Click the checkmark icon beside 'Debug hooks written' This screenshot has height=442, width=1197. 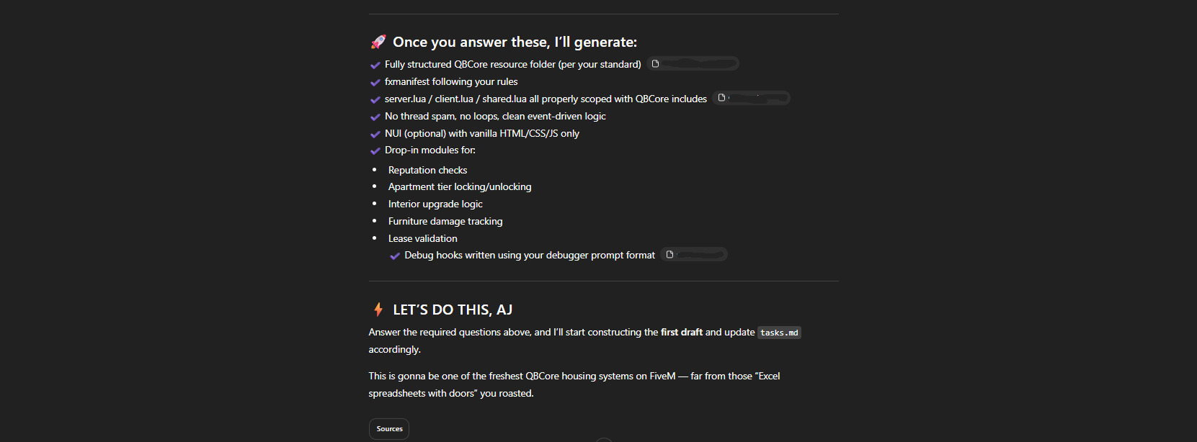point(395,256)
